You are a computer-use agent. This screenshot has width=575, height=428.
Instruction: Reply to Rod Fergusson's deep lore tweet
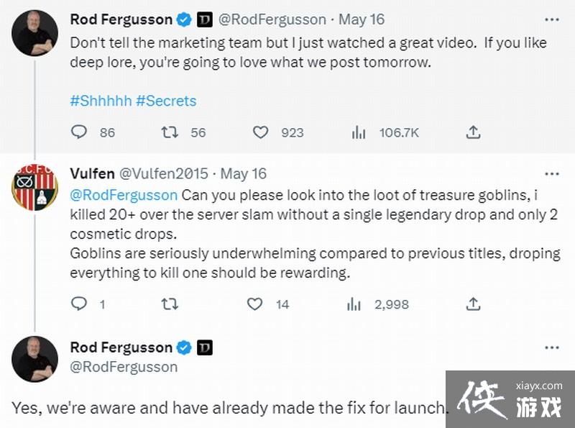(79, 132)
